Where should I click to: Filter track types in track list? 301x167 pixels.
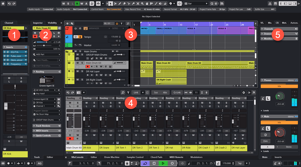(122, 23)
